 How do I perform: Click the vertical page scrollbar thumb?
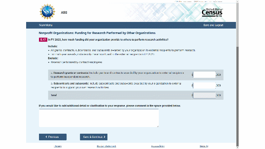click(x=237, y=96)
